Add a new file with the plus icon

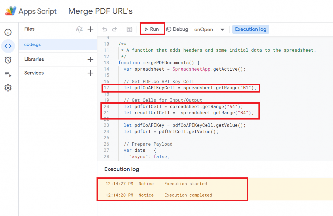click(x=90, y=29)
